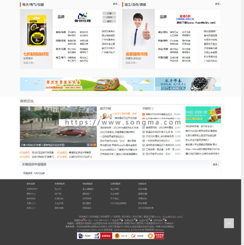The height and width of the screenshot is (245, 244).
Task: Click the orange 卖家服务市场 promo title
Action: [x=137, y=54]
